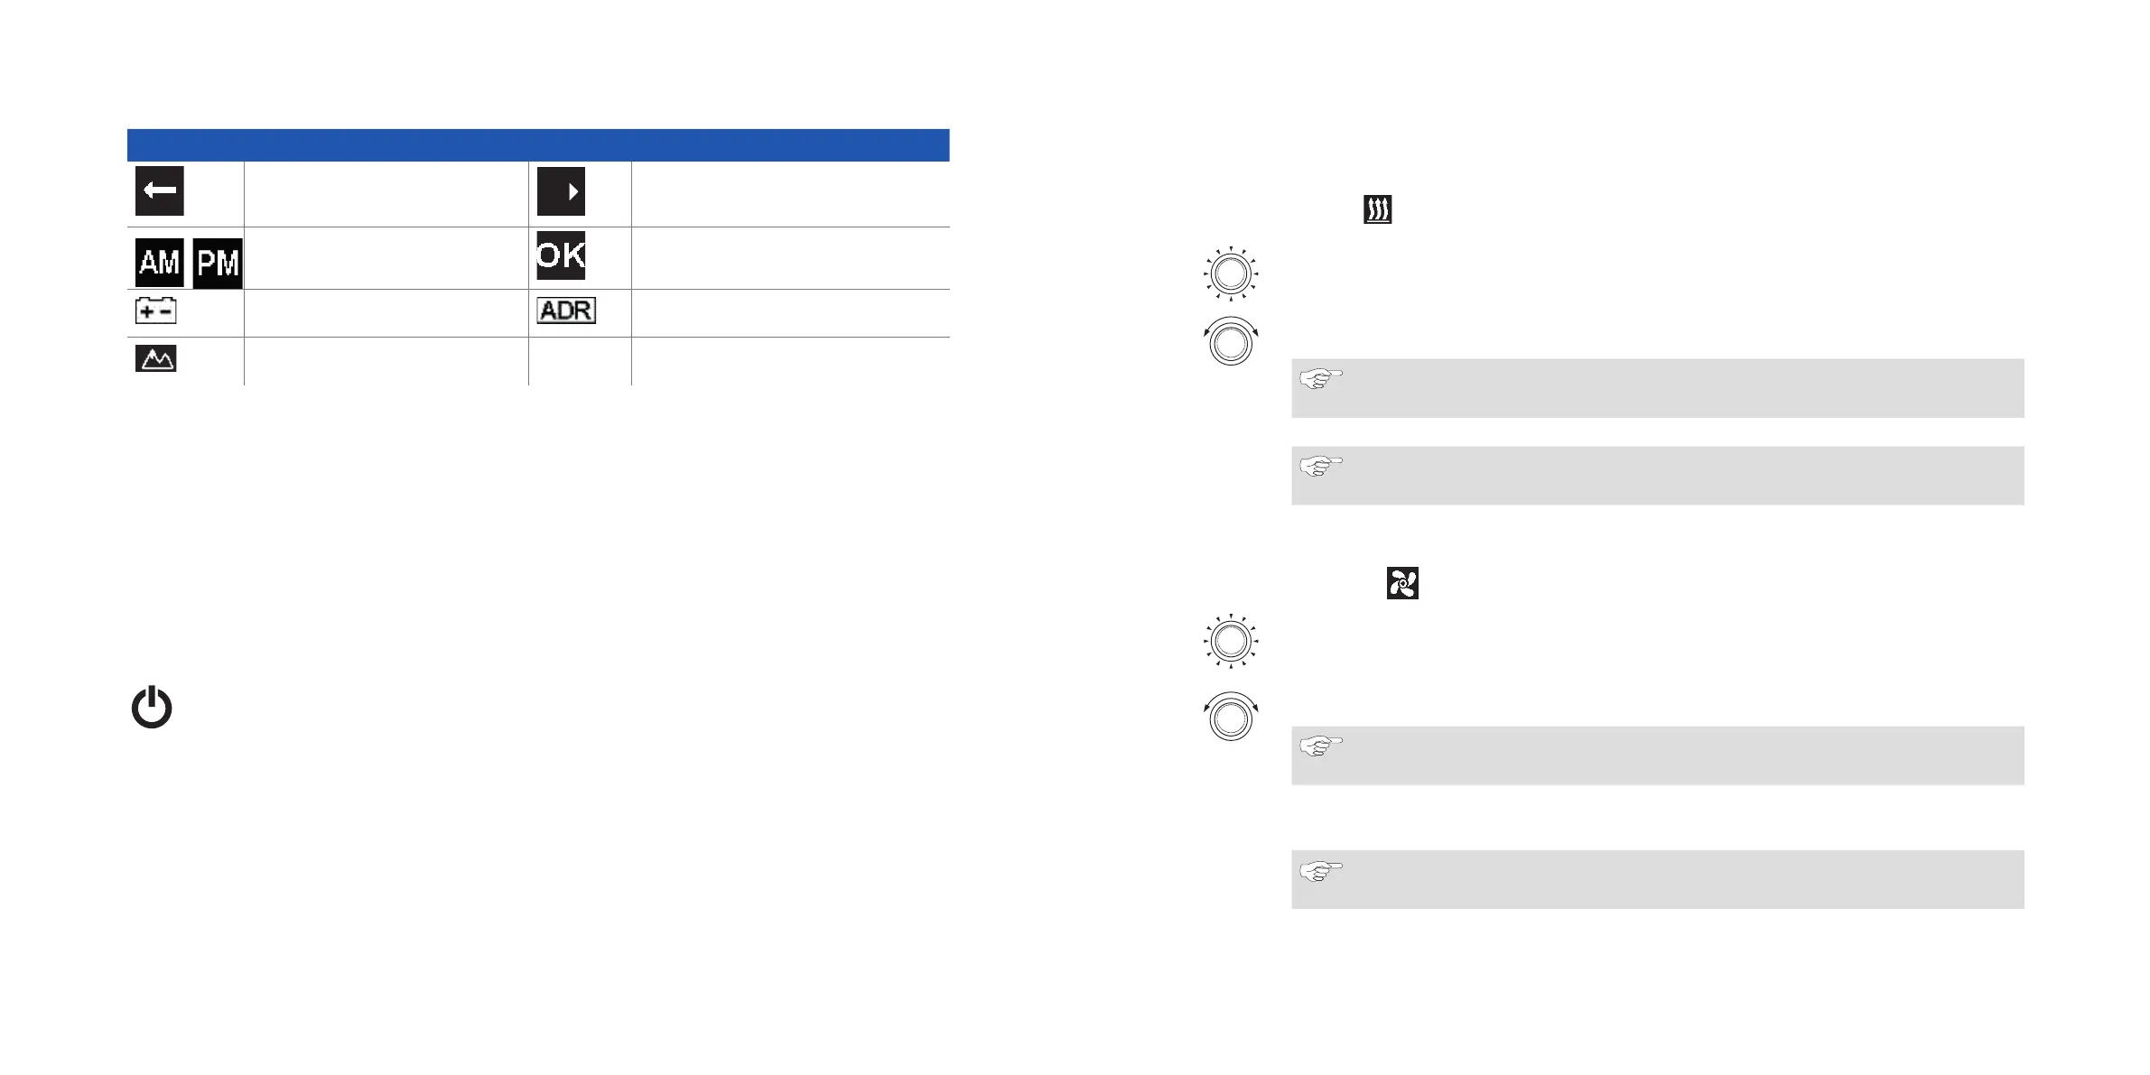2150x1075 pixels.
Task: Click the pointing hand in the first note box
Action: [1321, 378]
